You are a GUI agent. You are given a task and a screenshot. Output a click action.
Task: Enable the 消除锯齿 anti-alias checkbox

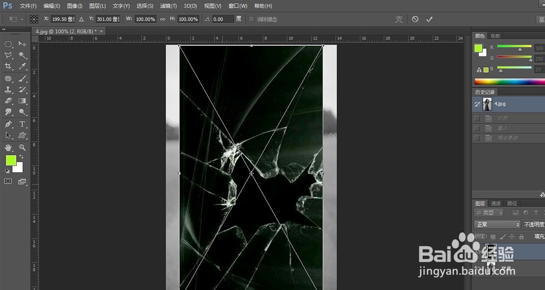coord(251,19)
